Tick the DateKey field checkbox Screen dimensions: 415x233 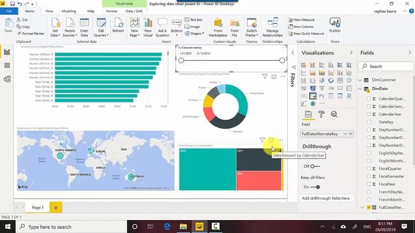(369, 122)
